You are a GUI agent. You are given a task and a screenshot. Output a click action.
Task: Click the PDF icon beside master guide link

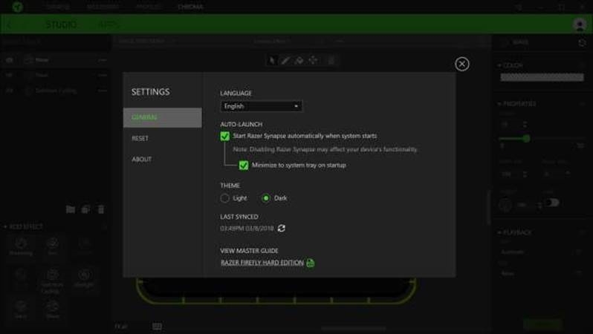(x=310, y=263)
